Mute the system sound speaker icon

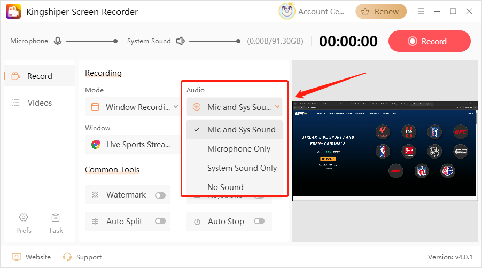(x=180, y=41)
